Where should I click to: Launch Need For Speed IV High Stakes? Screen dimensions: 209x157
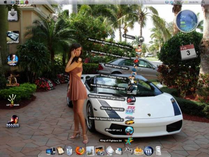tap(107, 97)
